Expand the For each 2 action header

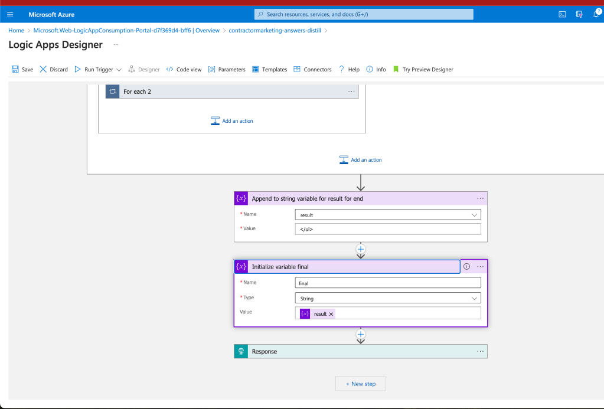click(x=232, y=91)
